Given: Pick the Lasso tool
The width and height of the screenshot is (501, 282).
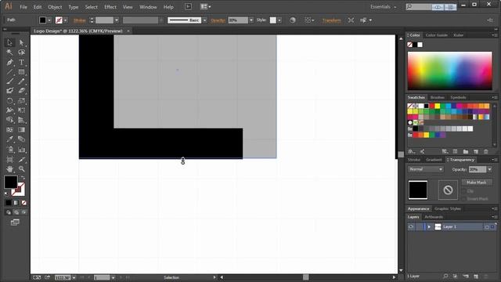Looking at the screenshot, I should point(21,52).
